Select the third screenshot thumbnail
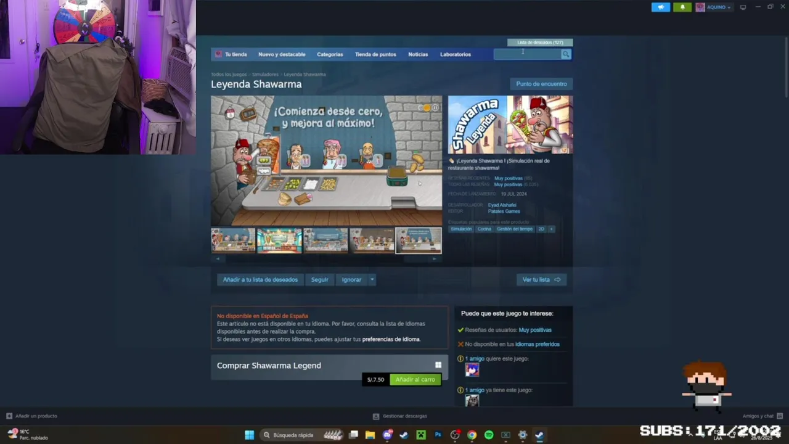Screen dimensions: 789x444 tap(325, 240)
